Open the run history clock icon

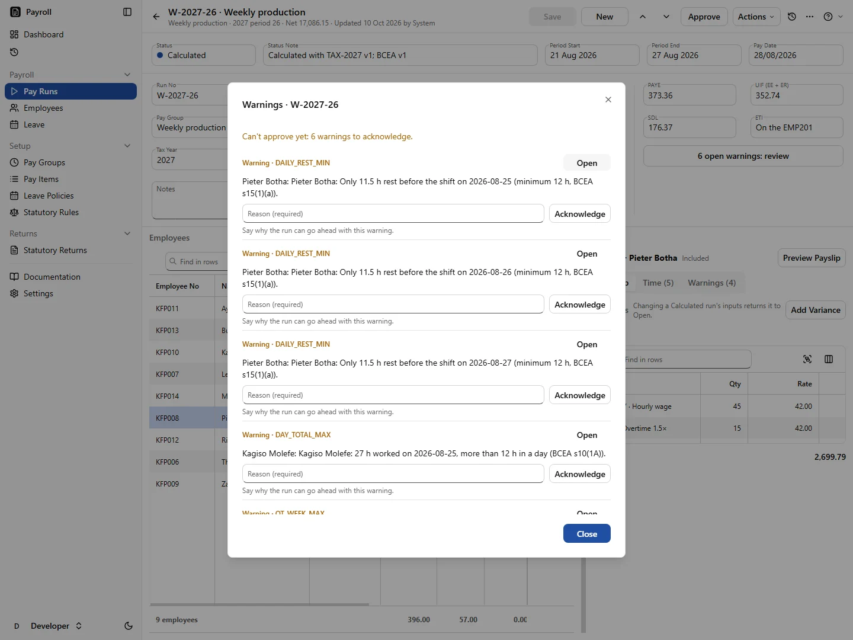792,17
